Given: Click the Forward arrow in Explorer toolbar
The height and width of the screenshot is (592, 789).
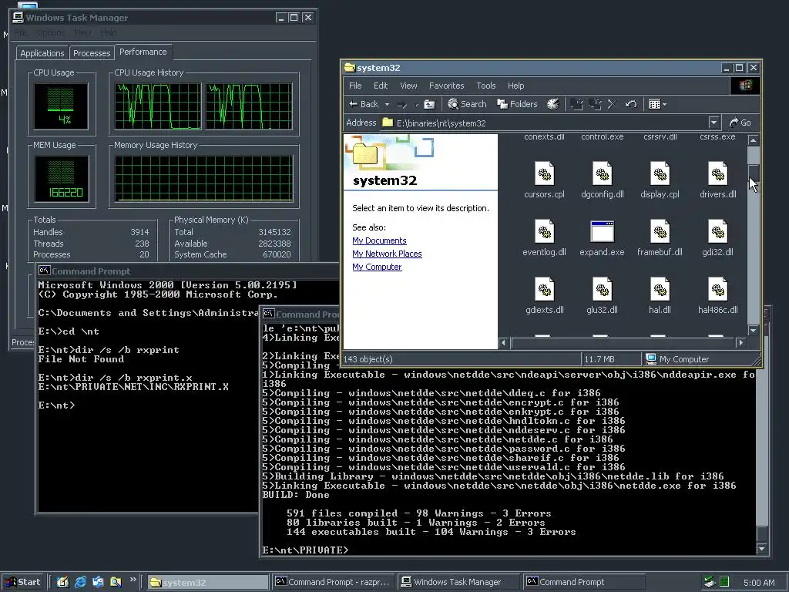Looking at the screenshot, I should [402, 105].
